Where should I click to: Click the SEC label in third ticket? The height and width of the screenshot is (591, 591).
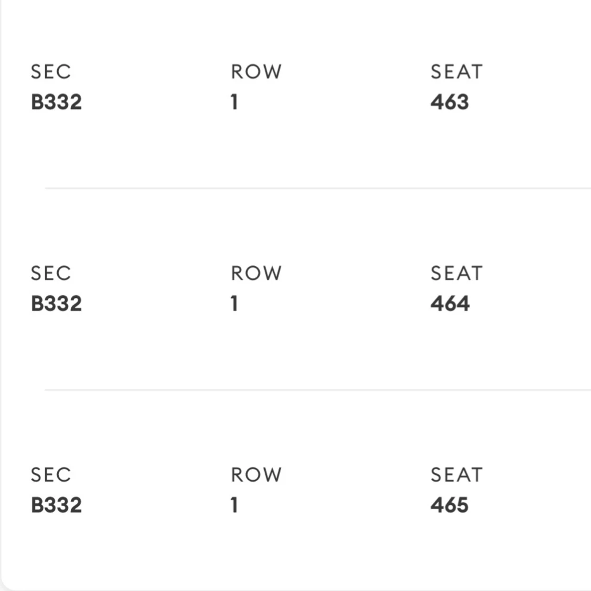[50, 474]
